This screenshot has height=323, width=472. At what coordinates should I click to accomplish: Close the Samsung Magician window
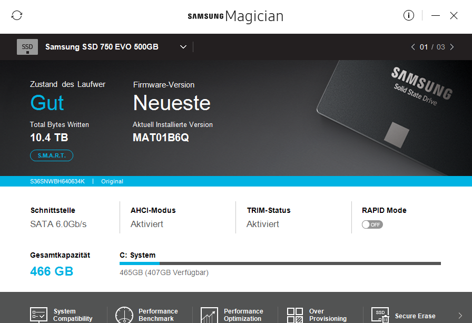pyautogui.click(x=454, y=15)
